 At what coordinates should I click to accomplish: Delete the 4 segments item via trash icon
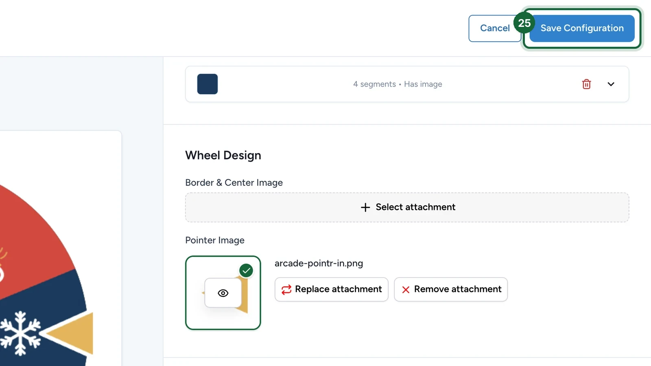point(586,84)
